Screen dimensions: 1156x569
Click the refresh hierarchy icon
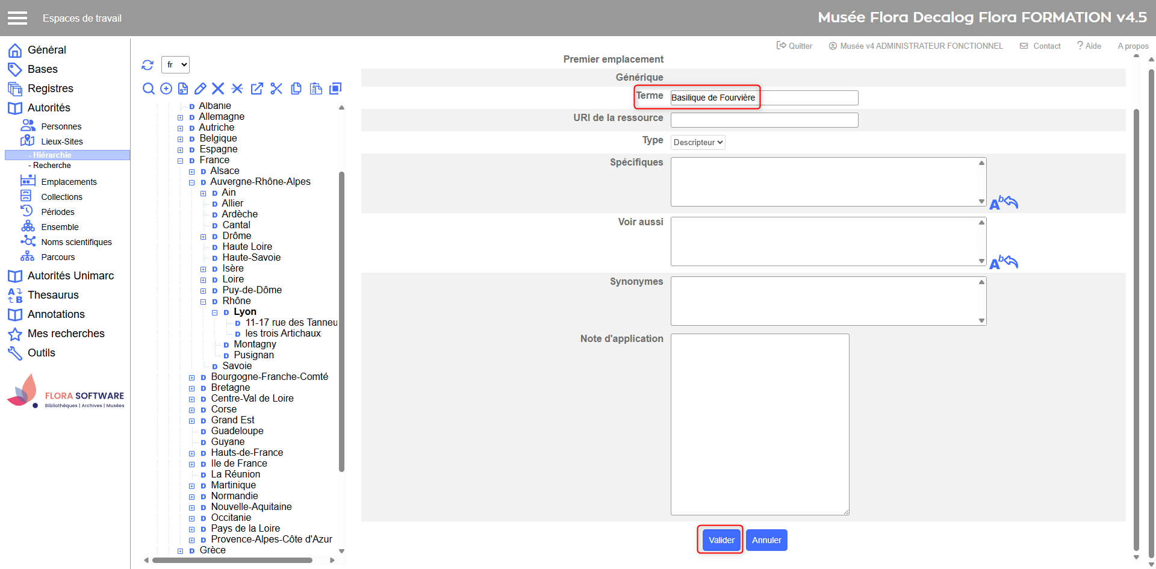148,65
